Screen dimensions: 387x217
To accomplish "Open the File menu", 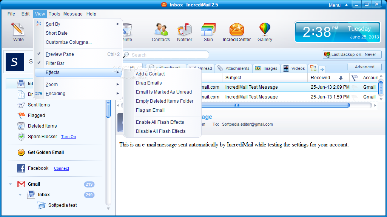I will [x=11, y=14].
